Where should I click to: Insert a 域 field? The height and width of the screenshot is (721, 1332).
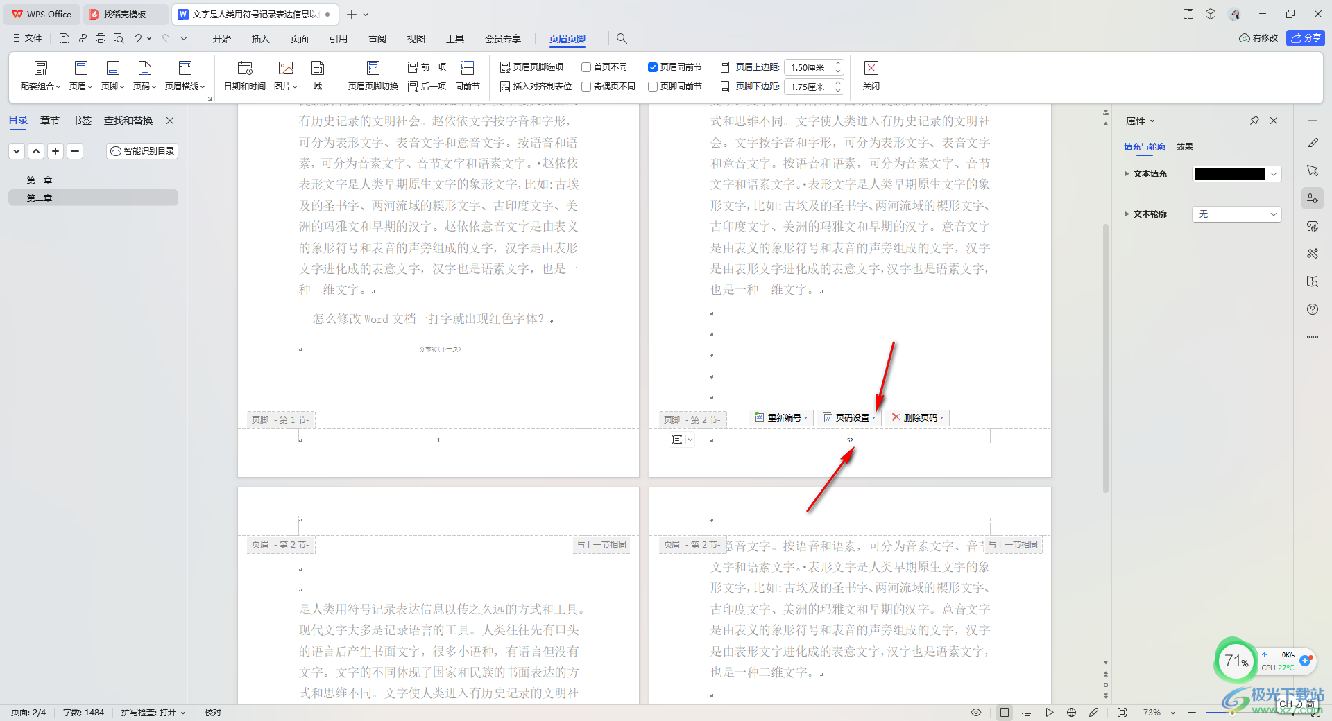tap(318, 76)
